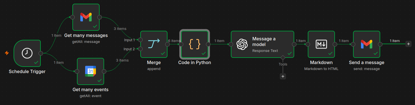Click the getAll: message subtitle
Screen dimensions: 415x105
pos(86,42)
